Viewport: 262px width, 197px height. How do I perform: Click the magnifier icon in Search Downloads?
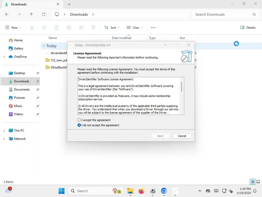pos(254,14)
